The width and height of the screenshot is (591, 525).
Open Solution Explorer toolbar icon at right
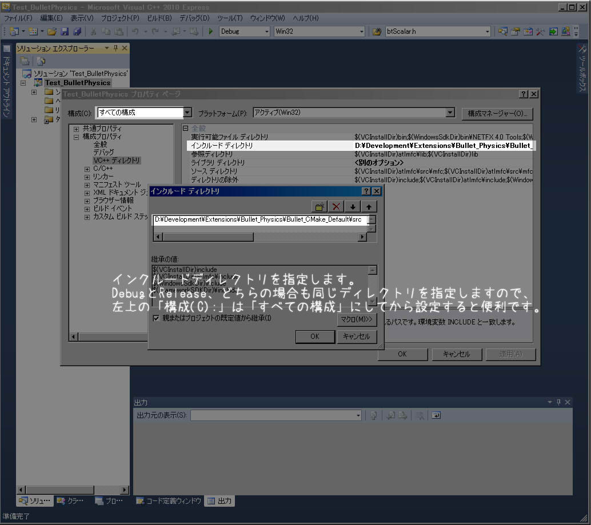pos(503,31)
